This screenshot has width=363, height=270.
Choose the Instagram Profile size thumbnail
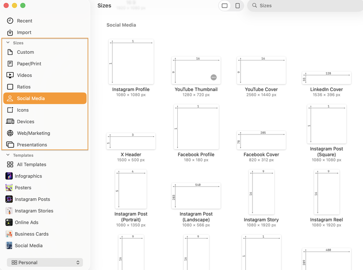[131, 61]
